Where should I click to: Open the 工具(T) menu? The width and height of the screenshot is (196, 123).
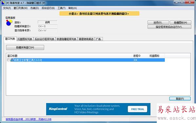click(x=62, y=8)
